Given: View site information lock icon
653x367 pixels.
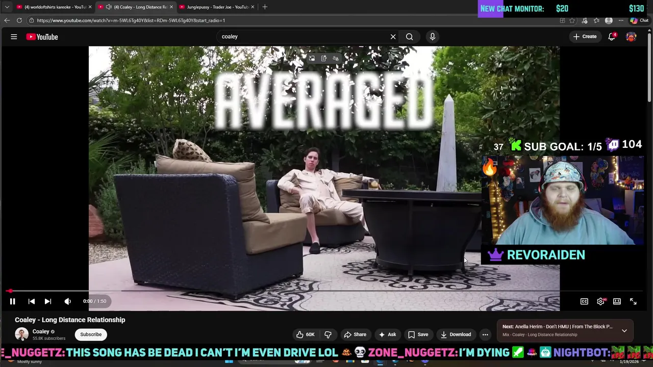Looking at the screenshot, I should pos(31,20).
